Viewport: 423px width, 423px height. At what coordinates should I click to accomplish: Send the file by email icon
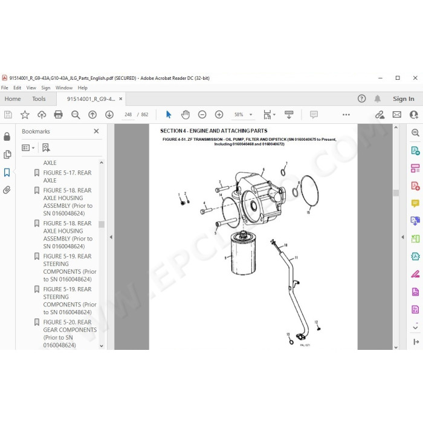pos(397,115)
